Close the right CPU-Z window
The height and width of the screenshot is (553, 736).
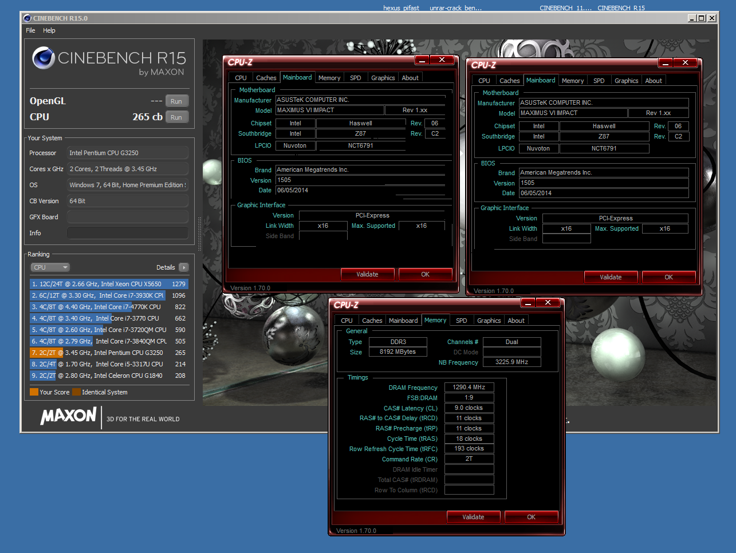point(686,62)
